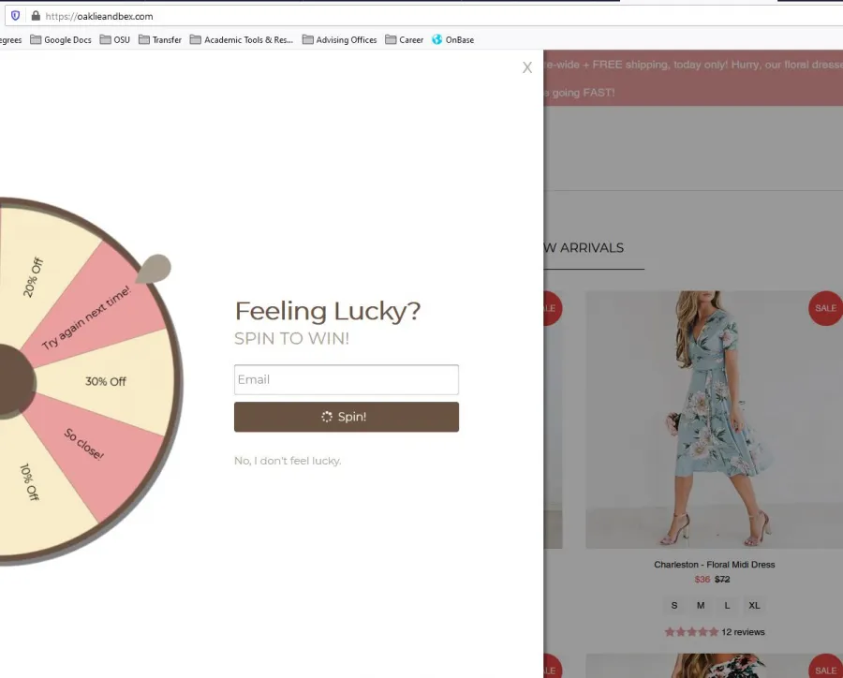Screen dimensions: 843x678
Task: Open the Charleston Floral Midi Dress image
Action: click(714, 420)
